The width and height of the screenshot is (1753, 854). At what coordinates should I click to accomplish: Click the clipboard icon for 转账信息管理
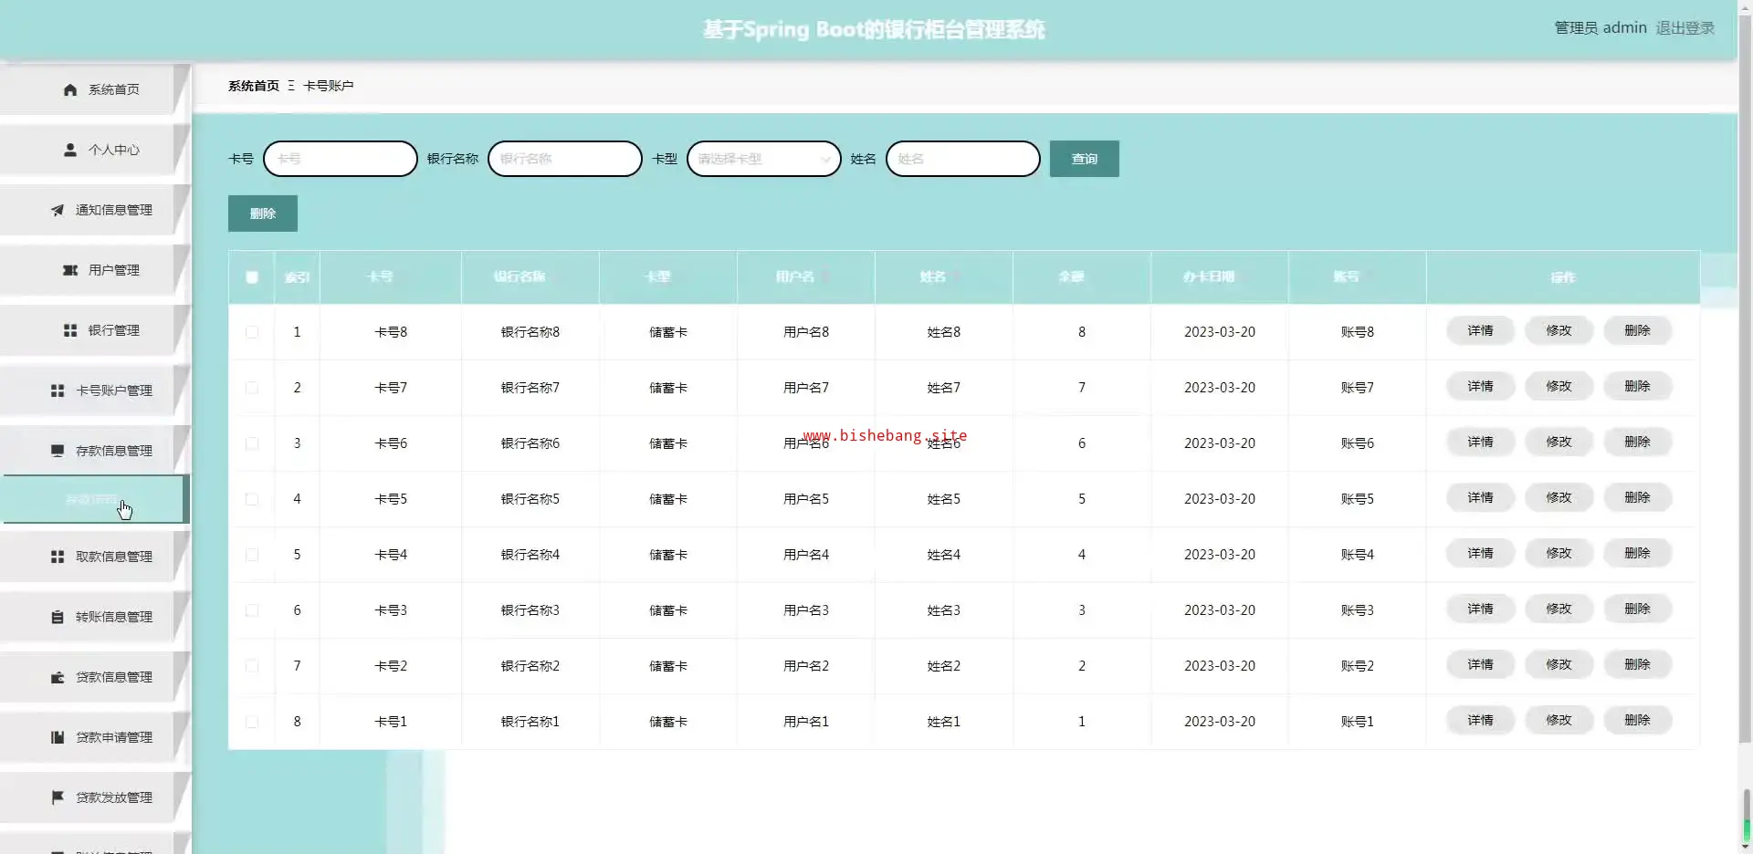click(x=58, y=617)
